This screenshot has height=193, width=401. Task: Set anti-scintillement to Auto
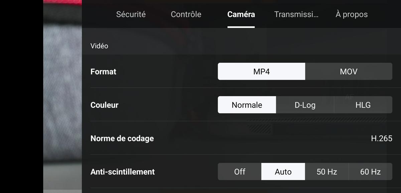coord(283,172)
